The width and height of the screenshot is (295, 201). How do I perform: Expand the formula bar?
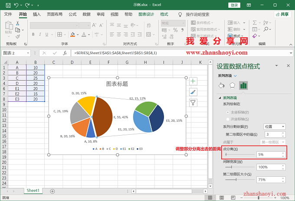pos(291,53)
